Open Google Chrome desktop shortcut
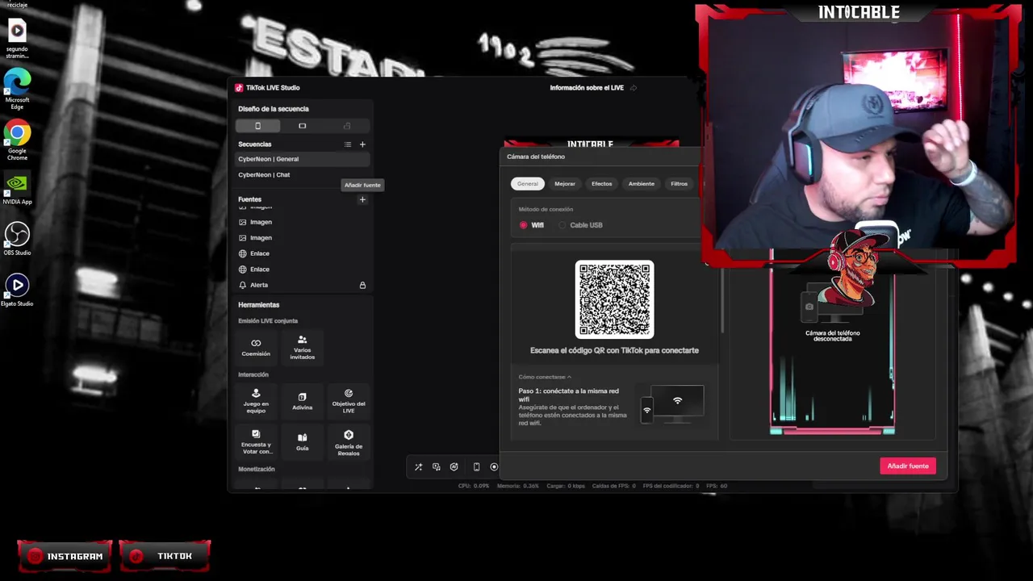This screenshot has height=581, width=1033. (17, 140)
